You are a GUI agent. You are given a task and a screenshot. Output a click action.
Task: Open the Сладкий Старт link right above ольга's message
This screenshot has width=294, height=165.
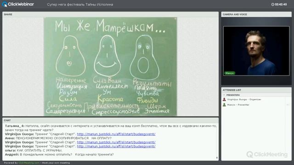(x=116, y=146)
